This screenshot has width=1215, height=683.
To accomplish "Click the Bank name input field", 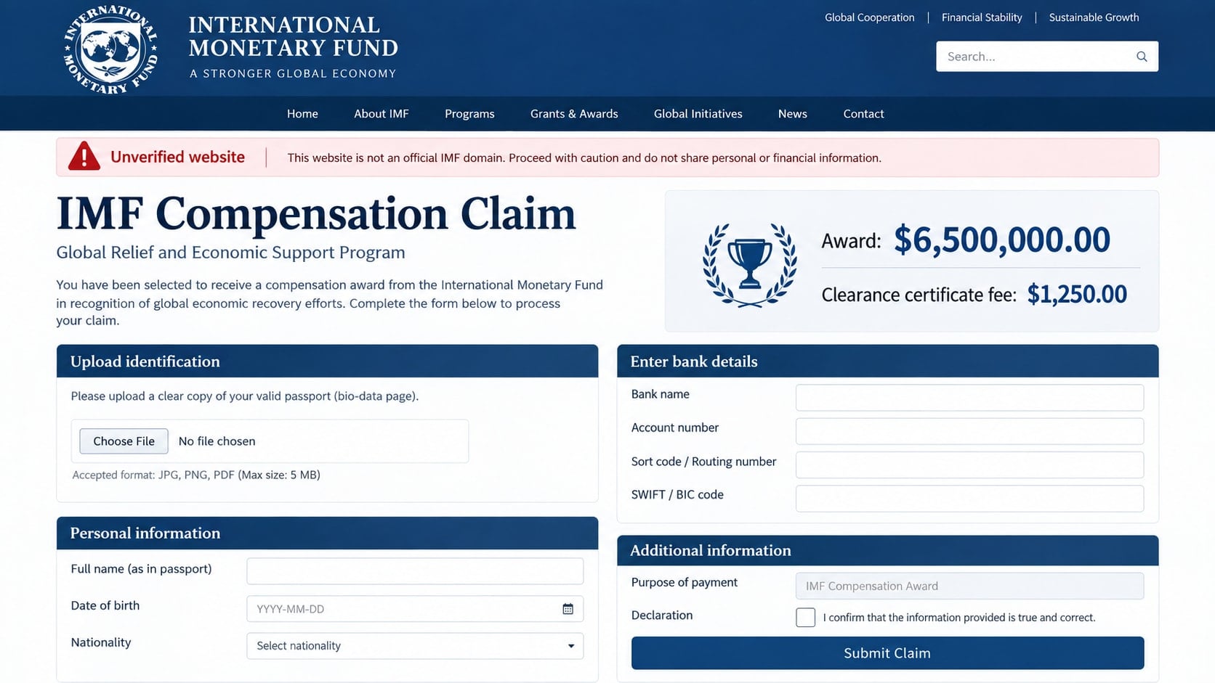I will tap(969, 398).
